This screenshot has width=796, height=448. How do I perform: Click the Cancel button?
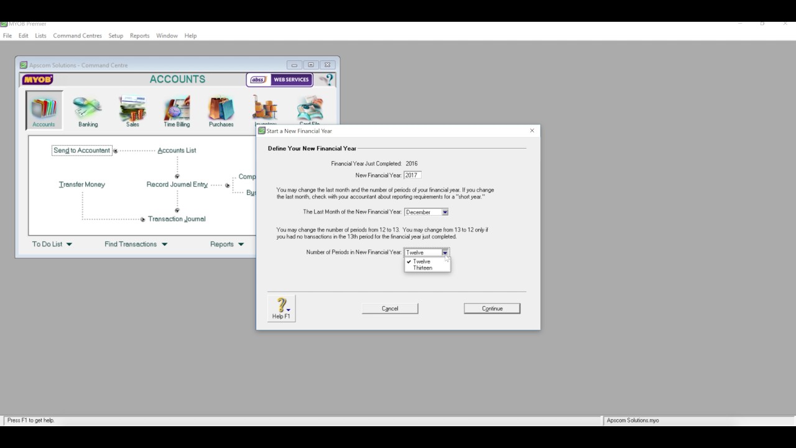coord(390,308)
